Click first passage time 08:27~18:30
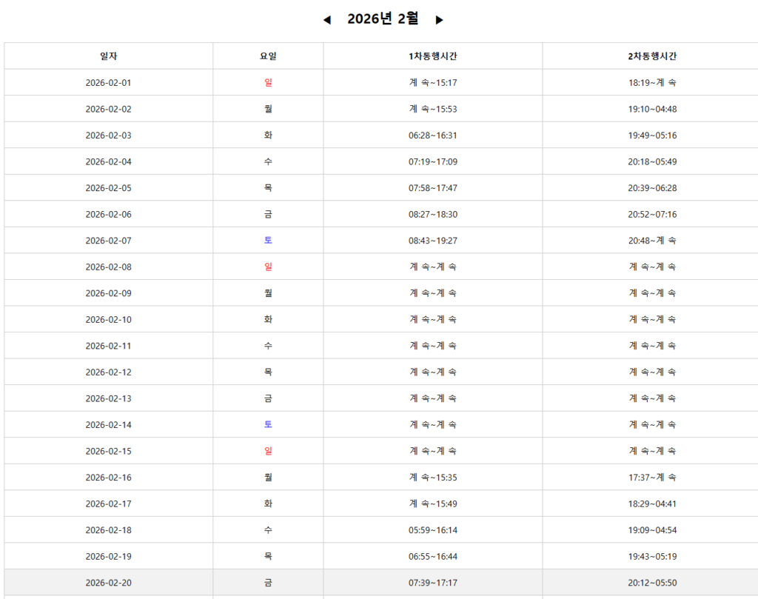This screenshot has height=599, width=758. (x=433, y=215)
